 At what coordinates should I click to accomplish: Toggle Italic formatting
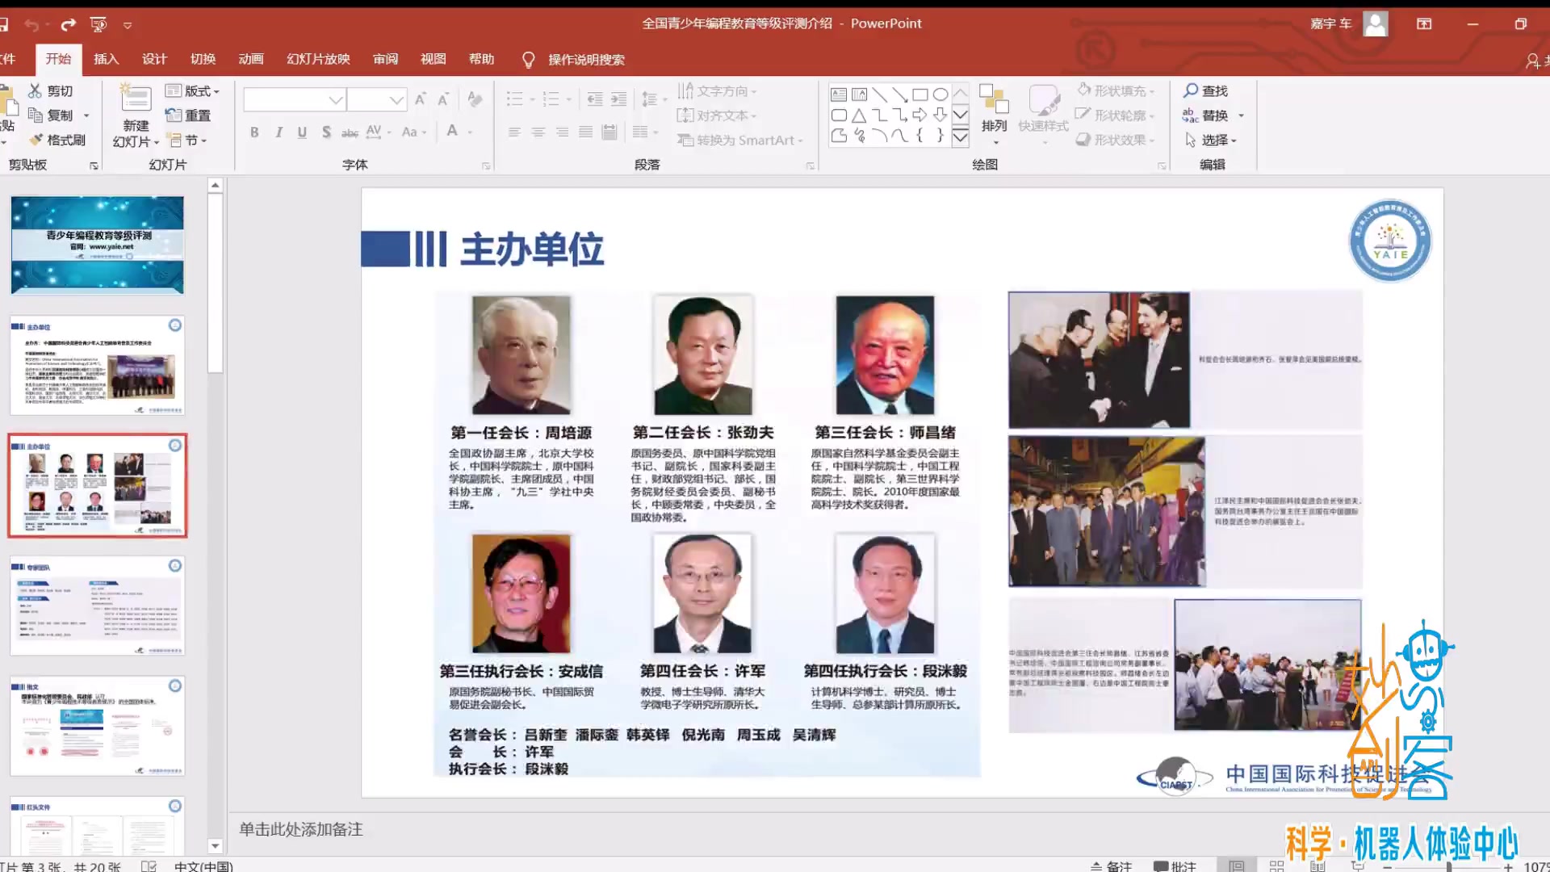[279, 132]
